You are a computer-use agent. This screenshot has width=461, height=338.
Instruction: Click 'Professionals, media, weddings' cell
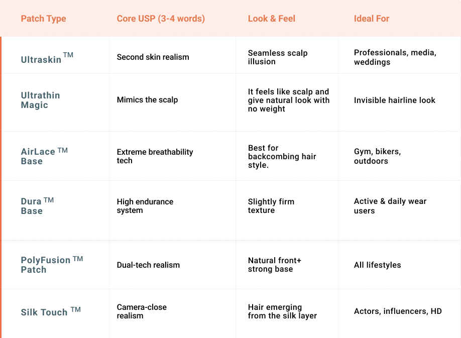coord(395,57)
